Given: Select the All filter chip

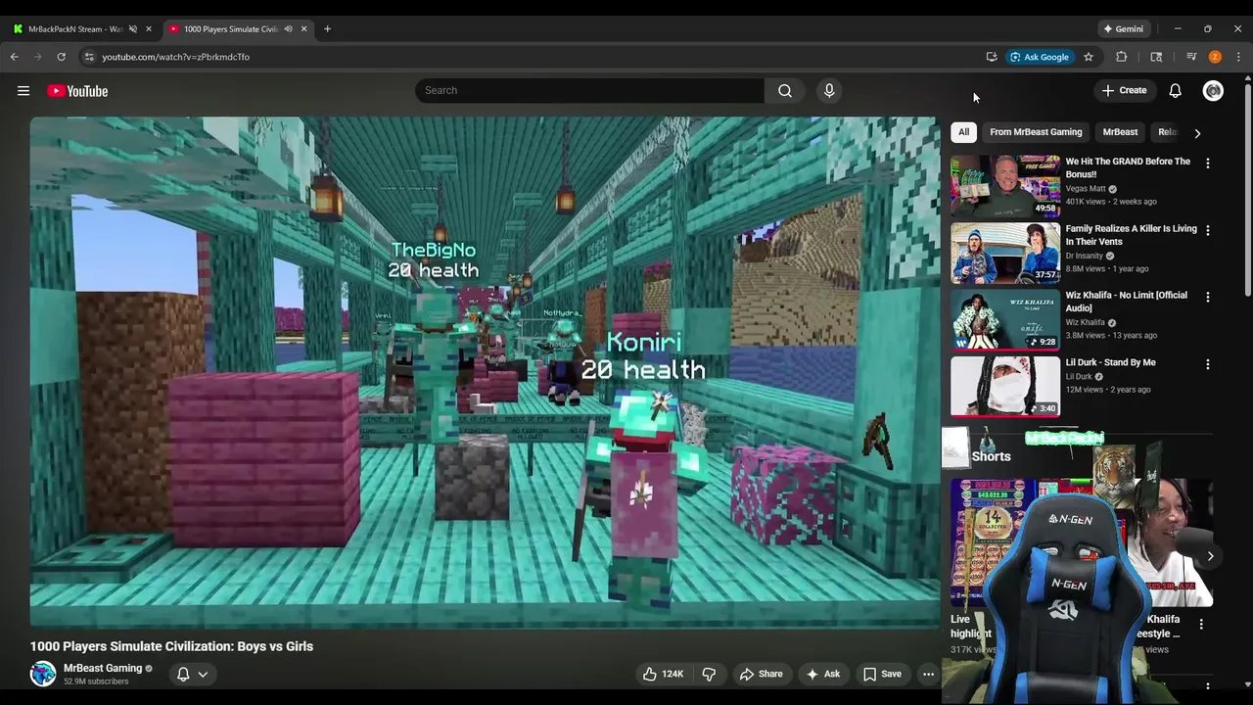Looking at the screenshot, I should click(x=963, y=132).
